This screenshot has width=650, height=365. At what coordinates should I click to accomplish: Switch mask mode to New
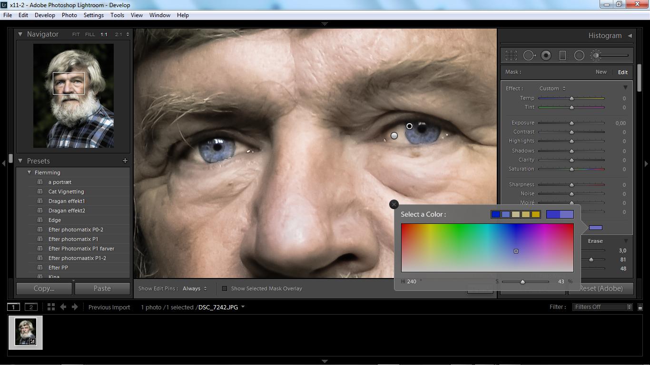pyautogui.click(x=601, y=72)
